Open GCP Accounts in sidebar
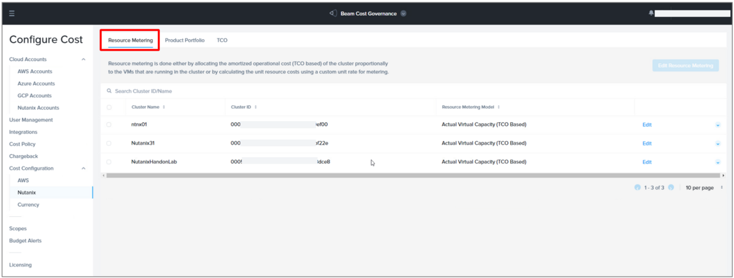Screen dimensions: 734x278 click(x=35, y=96)
